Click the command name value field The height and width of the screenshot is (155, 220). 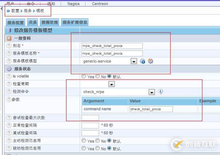[x=151, y=109]
